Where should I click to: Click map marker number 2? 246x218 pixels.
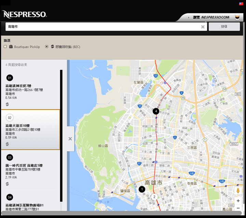coord(154,197)
